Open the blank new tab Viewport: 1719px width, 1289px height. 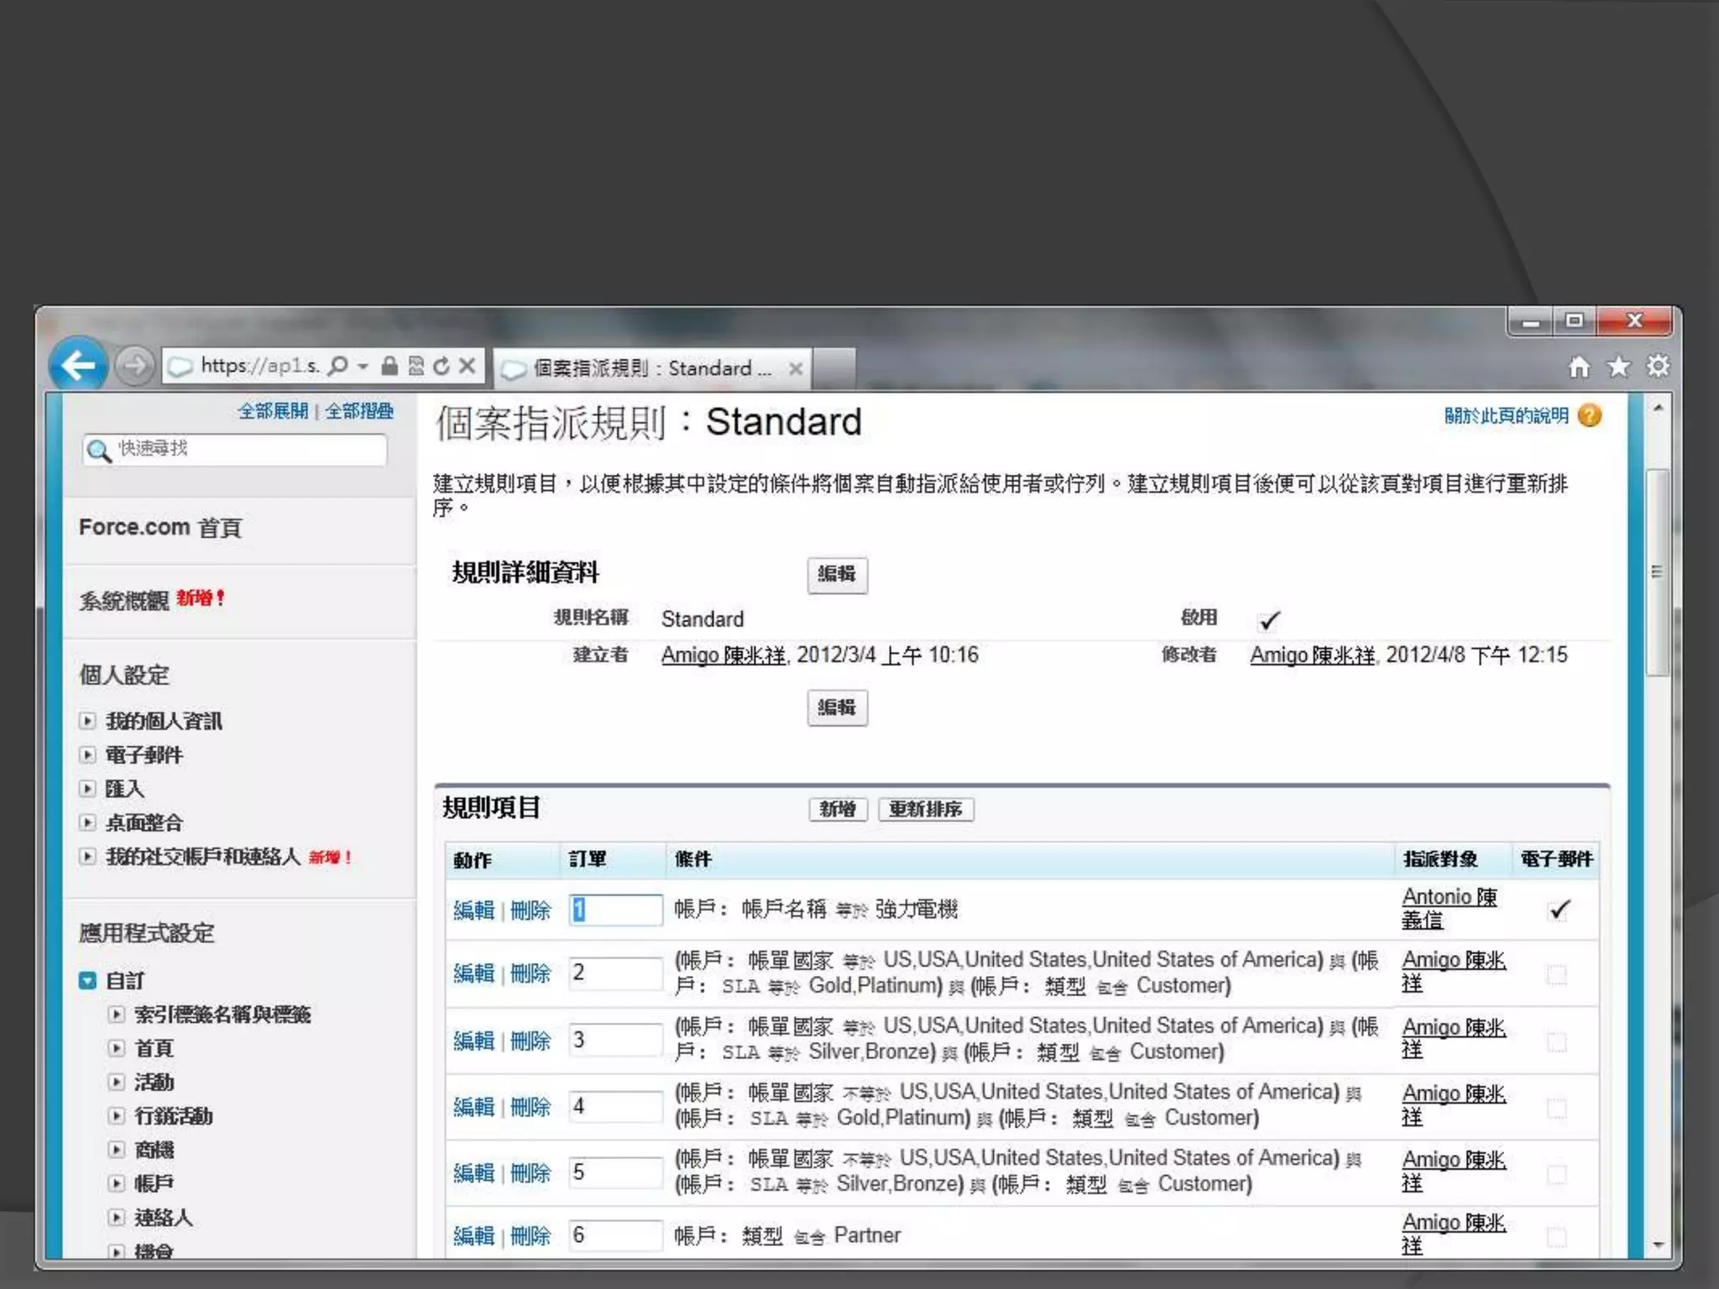pos(834,368)
